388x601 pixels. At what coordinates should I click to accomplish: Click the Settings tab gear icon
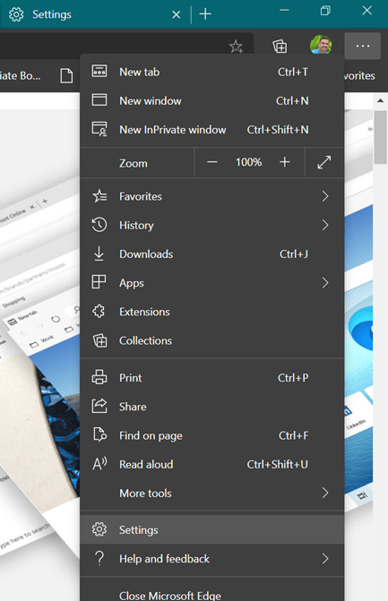(x=16, y=14)
